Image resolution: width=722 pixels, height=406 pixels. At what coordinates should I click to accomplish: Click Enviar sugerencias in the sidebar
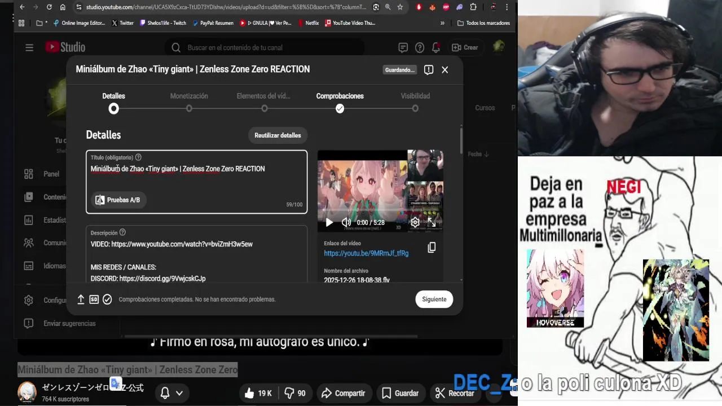60,324
